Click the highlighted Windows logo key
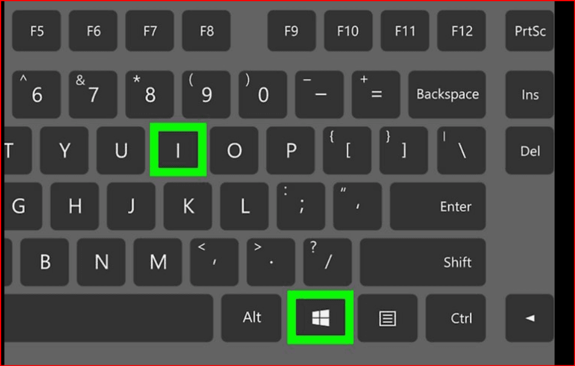 320,317
